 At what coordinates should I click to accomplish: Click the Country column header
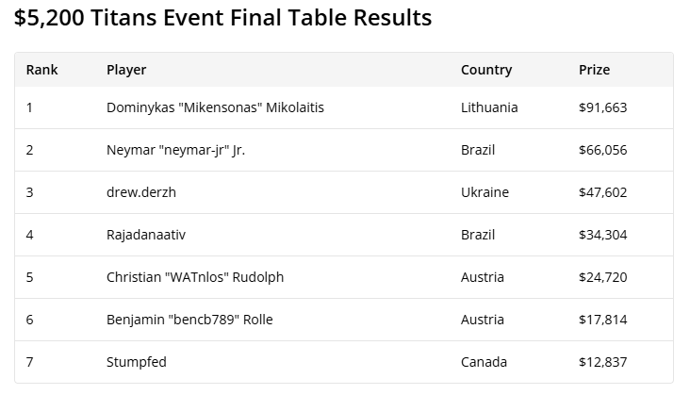click(x=486, y=70)
